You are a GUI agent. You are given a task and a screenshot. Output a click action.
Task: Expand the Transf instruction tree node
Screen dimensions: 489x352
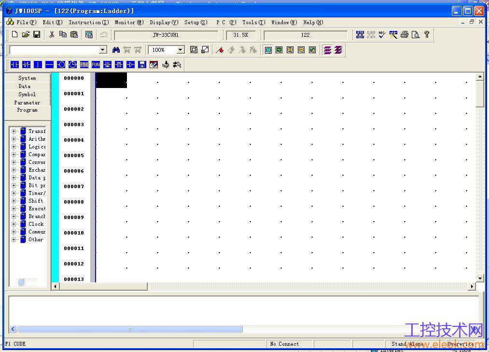14,131
